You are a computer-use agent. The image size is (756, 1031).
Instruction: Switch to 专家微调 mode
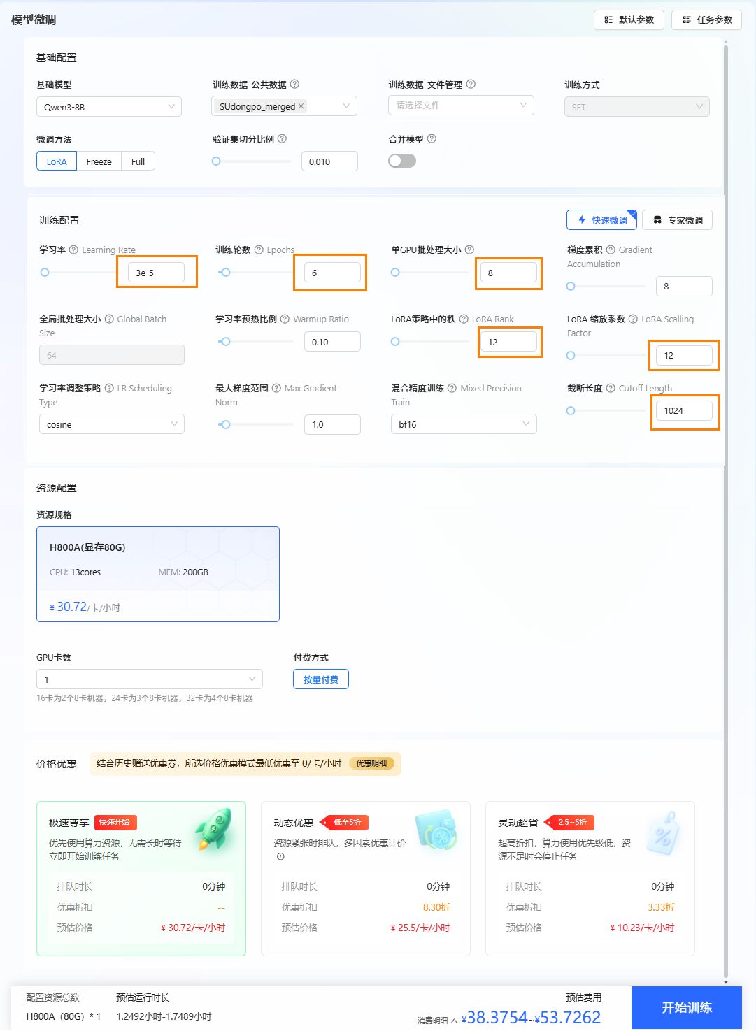(676, 219)
